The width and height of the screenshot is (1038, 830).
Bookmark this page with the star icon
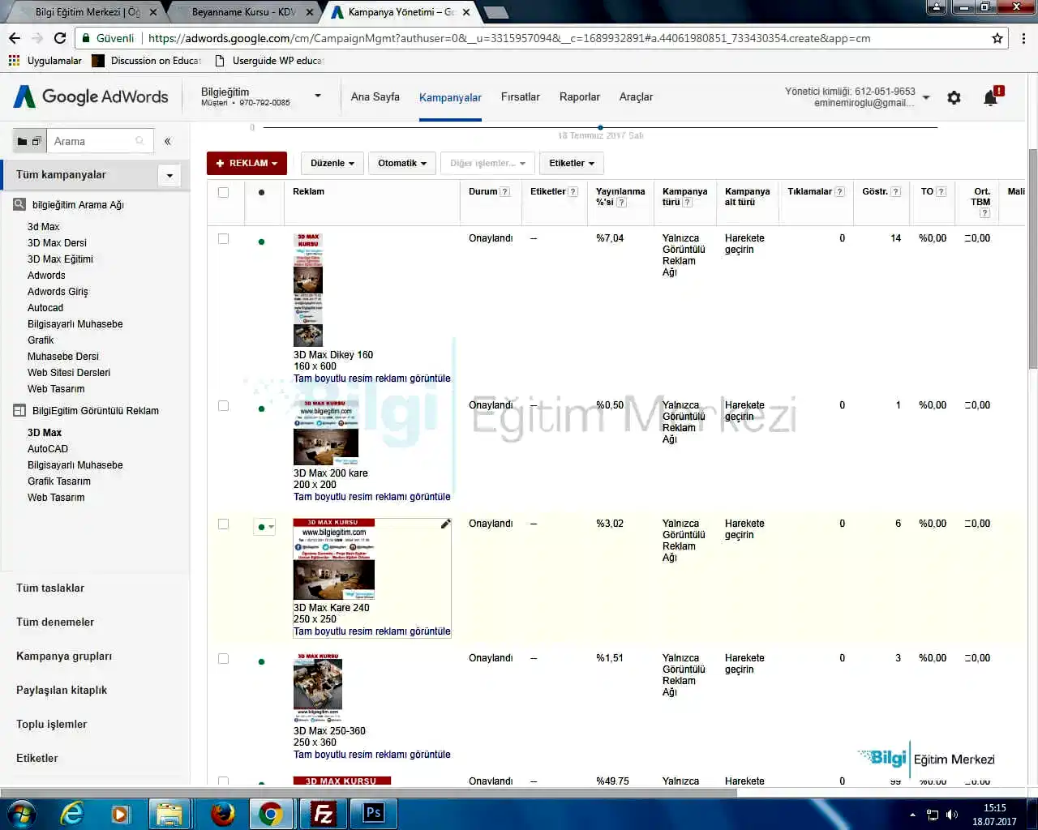pos(997,38)
